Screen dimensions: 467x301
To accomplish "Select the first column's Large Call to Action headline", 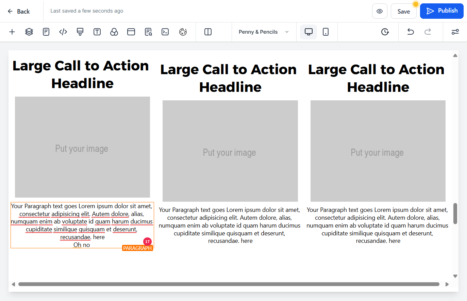I will 81,74.
